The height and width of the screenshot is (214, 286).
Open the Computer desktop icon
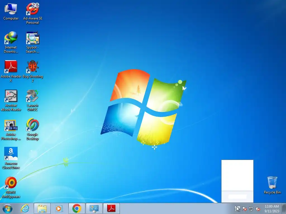pos(11,11)
